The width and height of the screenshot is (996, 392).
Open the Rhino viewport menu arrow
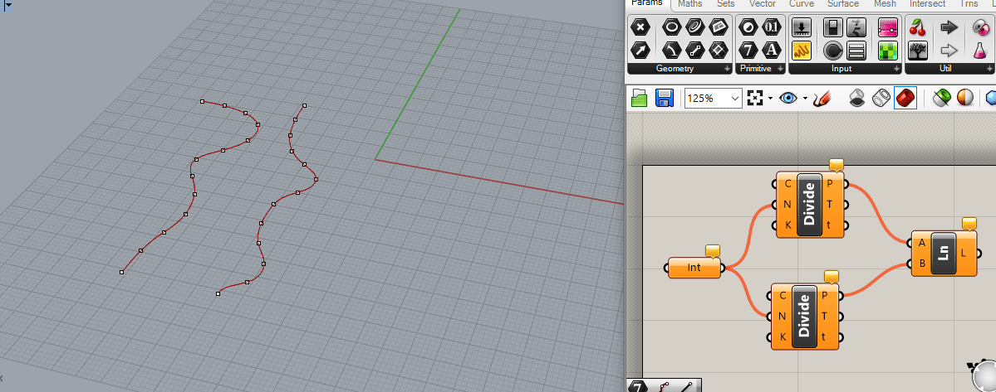9,4
